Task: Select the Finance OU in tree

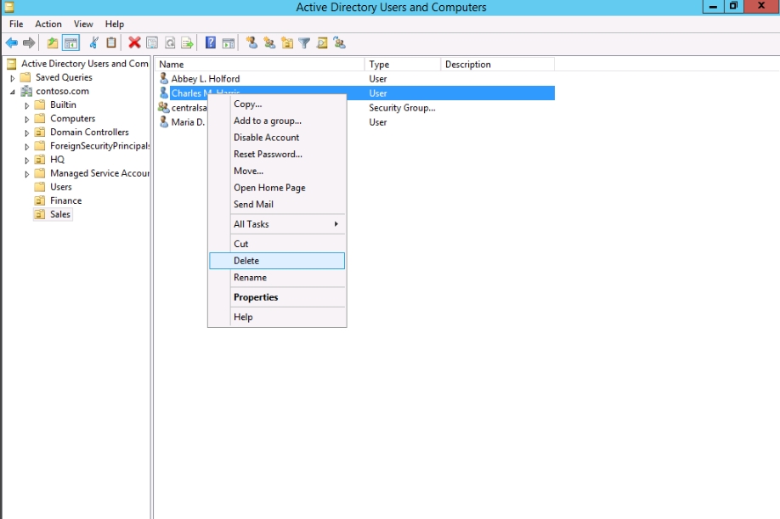Action: (65, 200)
